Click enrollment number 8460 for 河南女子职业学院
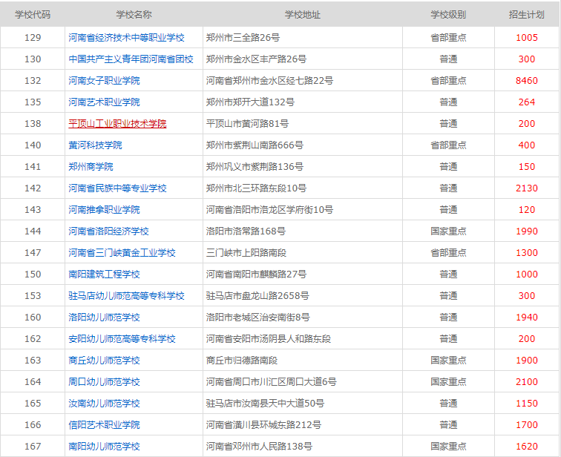The height and width of the screenshot is (457, 561). click(x=526, y=80)
